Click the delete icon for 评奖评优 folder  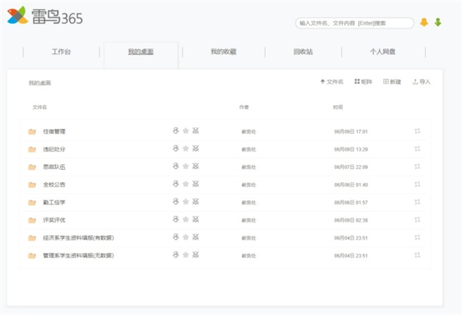196,219
